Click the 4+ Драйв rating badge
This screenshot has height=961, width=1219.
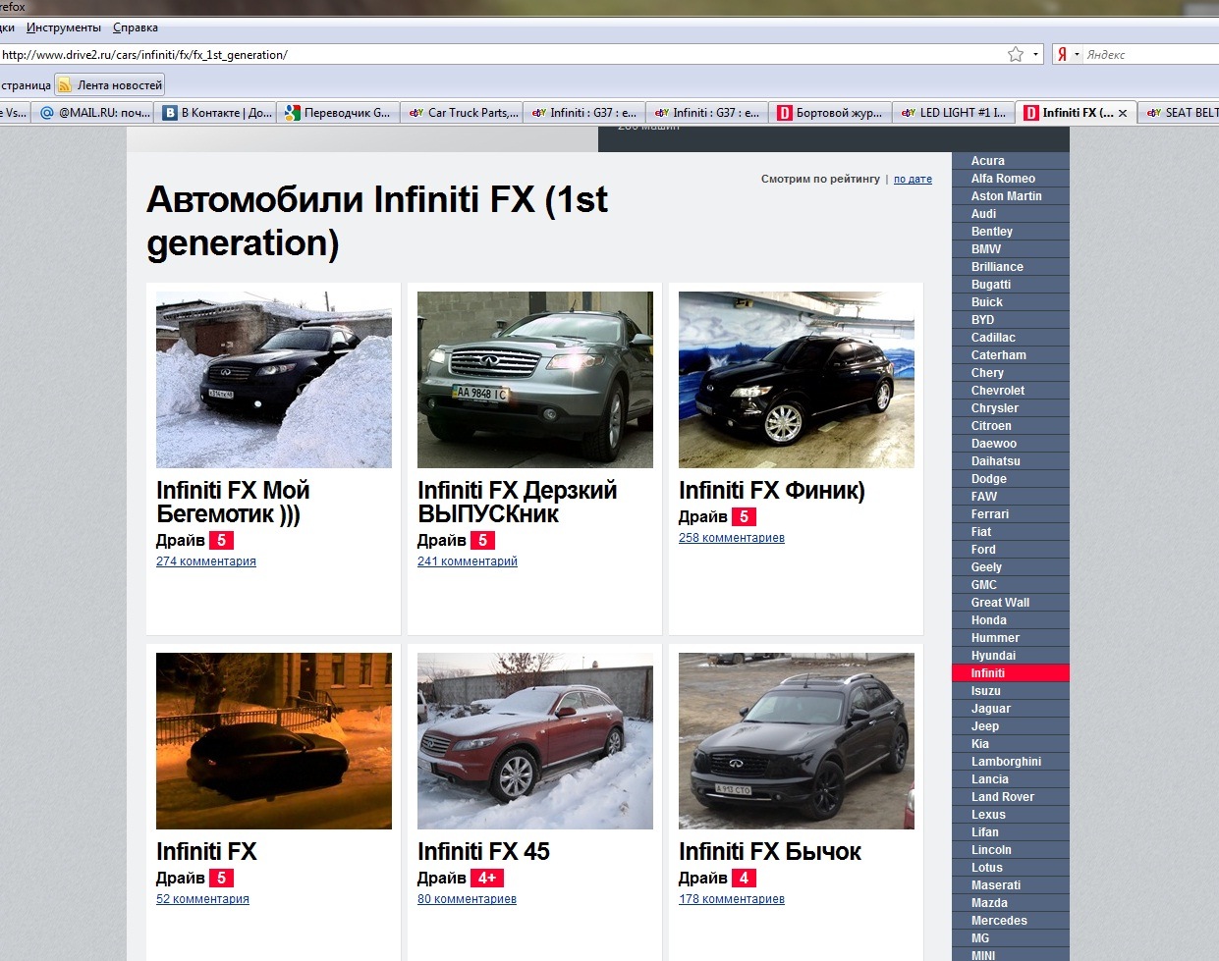pyautogui.click(x=486, y=878)
